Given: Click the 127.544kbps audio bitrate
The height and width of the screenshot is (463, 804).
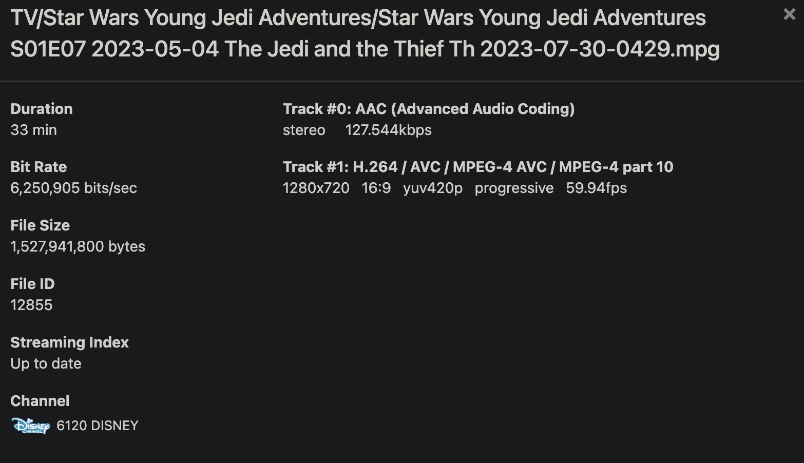Looking at the screenshot, I should tap(388, 130).
